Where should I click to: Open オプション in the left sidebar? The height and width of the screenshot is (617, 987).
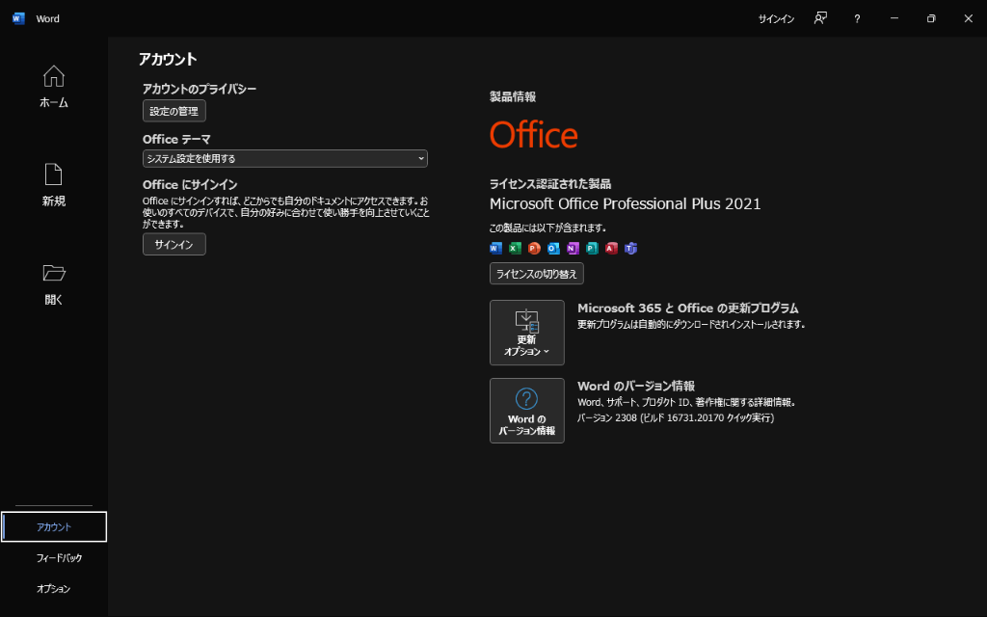[54, 589]
